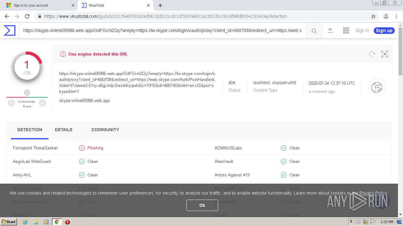Switch to Sign in to your account tab

pos(40,5)
